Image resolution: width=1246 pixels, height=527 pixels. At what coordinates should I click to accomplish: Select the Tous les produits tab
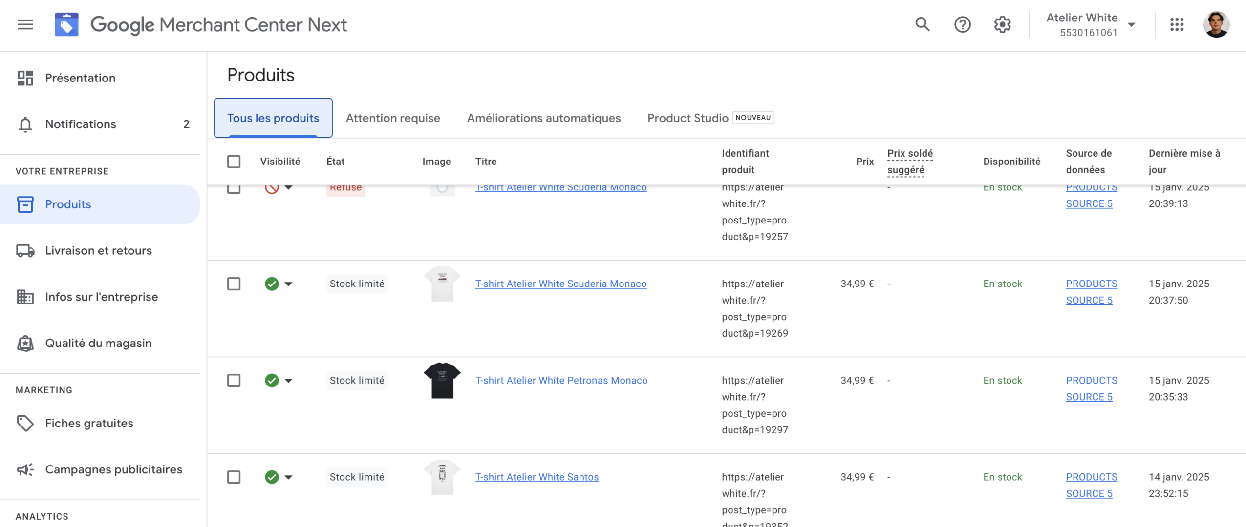pos(273,118)
